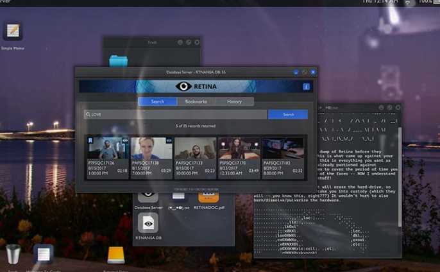Open the RETINADOC.pdf file
Viewport: 440px width, 272px height.
(x=208, y=197)
